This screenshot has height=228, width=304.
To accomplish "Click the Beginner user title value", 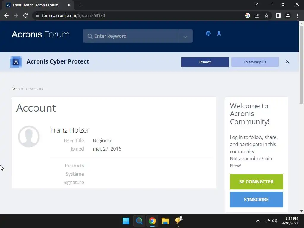I will coord(102,140).
